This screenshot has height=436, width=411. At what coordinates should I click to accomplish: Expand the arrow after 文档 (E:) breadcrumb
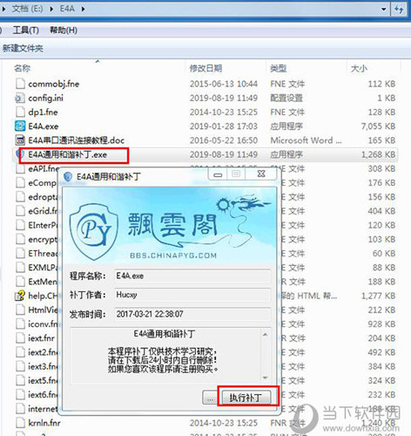tap(51, 10)
